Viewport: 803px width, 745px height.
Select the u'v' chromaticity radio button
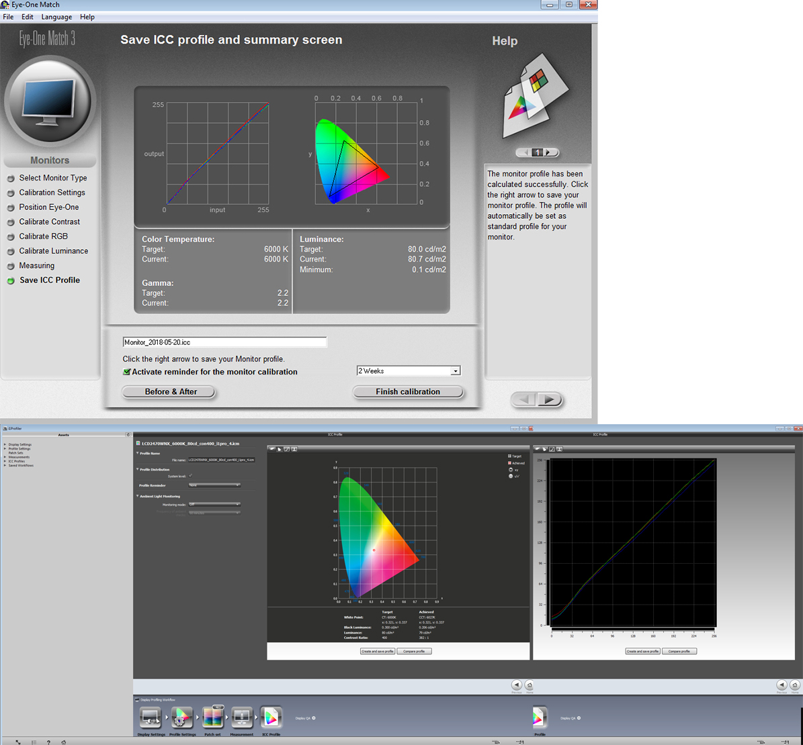[x=511, y=477]
